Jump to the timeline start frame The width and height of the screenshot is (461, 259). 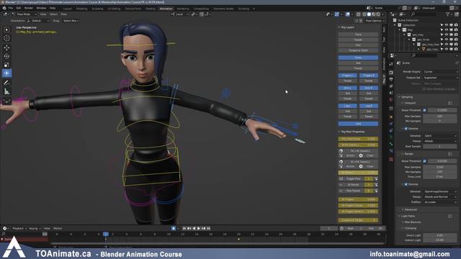click(x=184, y=228)
